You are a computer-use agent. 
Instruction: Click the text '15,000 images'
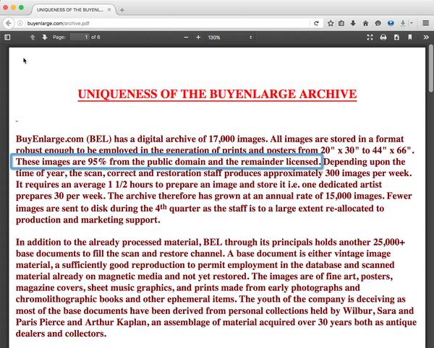point(355,196)
